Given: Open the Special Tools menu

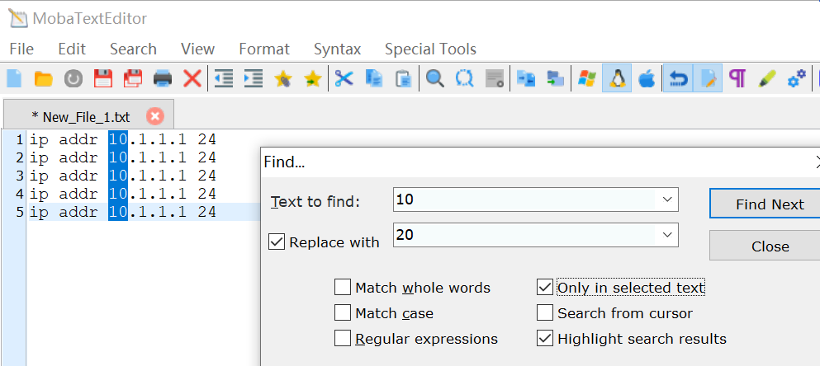Looking at the screenshot, I should click(430, 49).
